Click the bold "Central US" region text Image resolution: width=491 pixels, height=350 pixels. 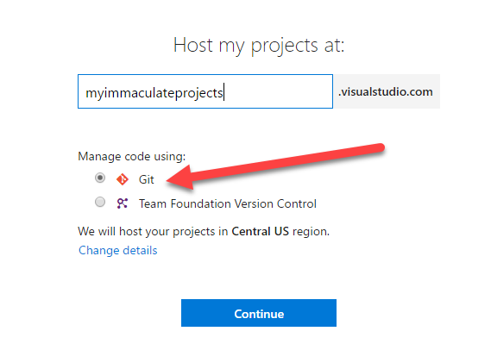[x=260, y=231]
